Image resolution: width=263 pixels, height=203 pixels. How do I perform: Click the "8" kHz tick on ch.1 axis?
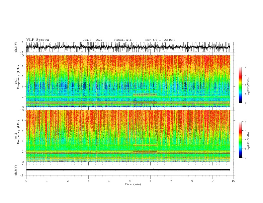[23, 66]
